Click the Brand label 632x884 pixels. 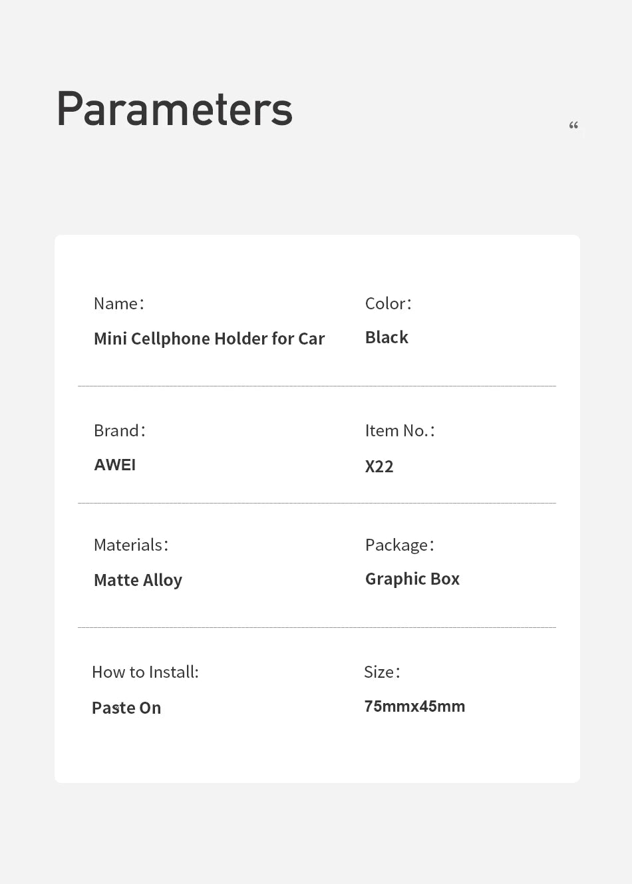(x=119, y=431)
